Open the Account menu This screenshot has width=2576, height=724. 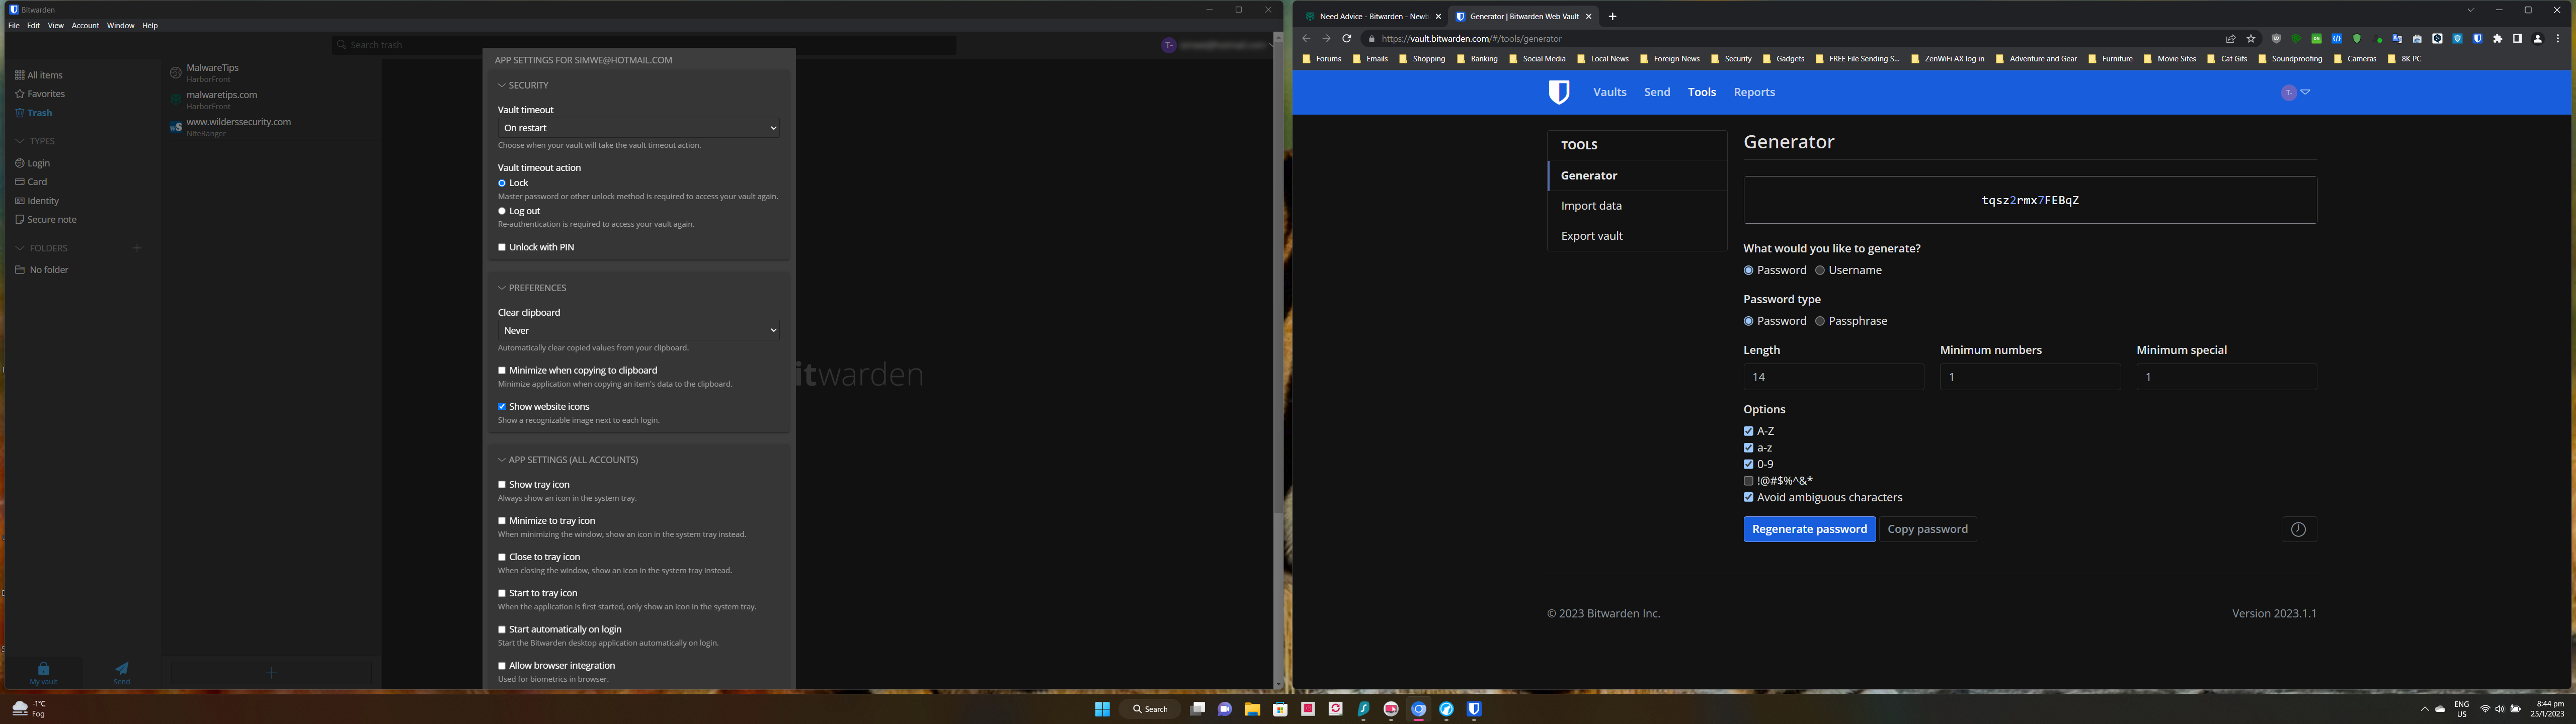(x=85, y=26)
